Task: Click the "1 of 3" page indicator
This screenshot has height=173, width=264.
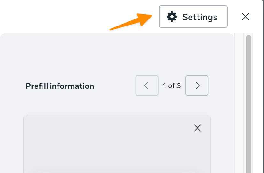Action: (x=172, y=86)
